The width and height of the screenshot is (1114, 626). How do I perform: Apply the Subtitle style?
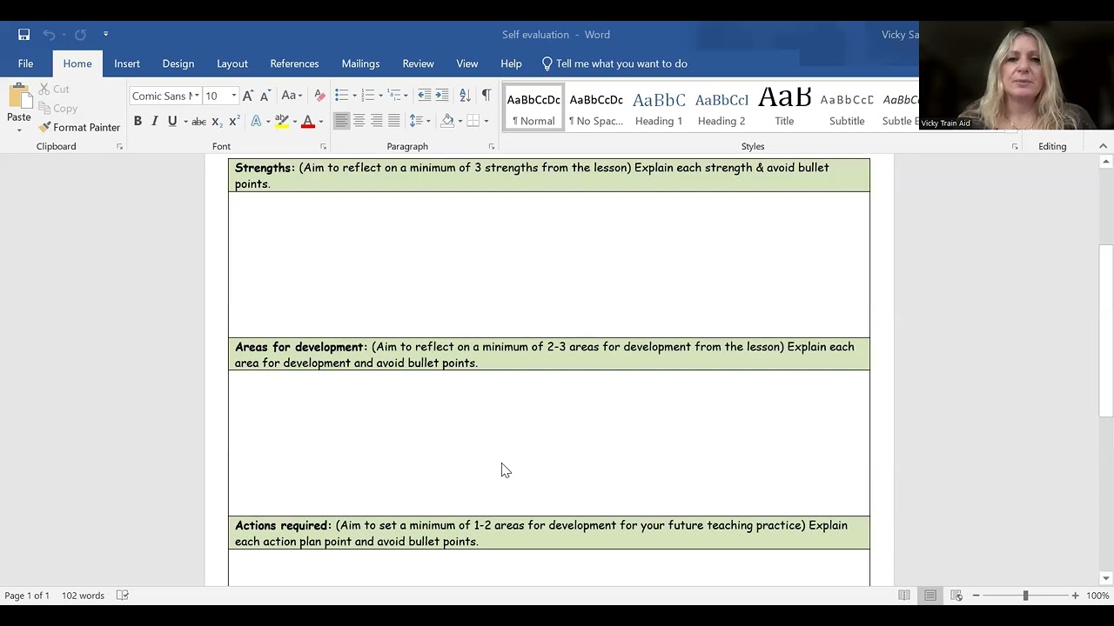[x=847, y=108]
